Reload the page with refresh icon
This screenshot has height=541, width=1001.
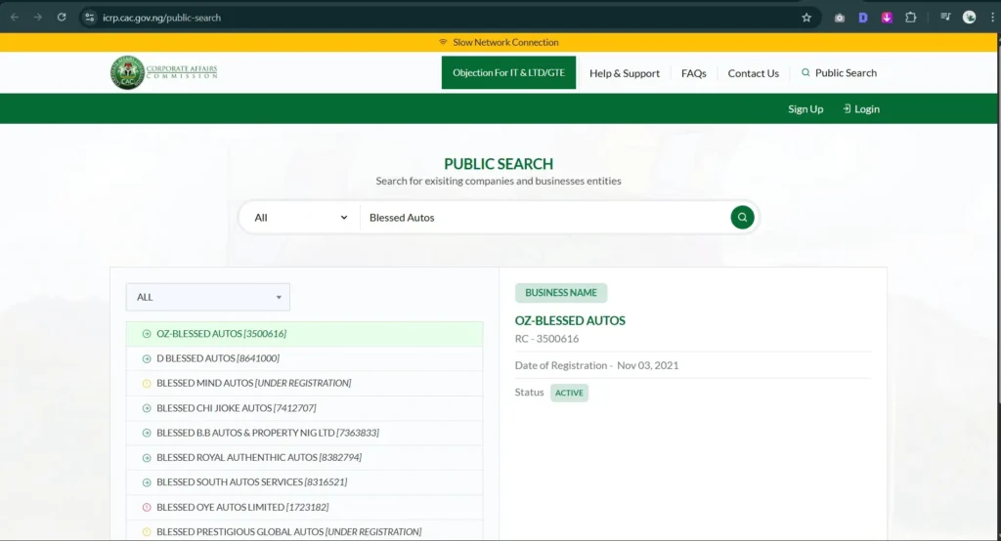coord(62,18)
